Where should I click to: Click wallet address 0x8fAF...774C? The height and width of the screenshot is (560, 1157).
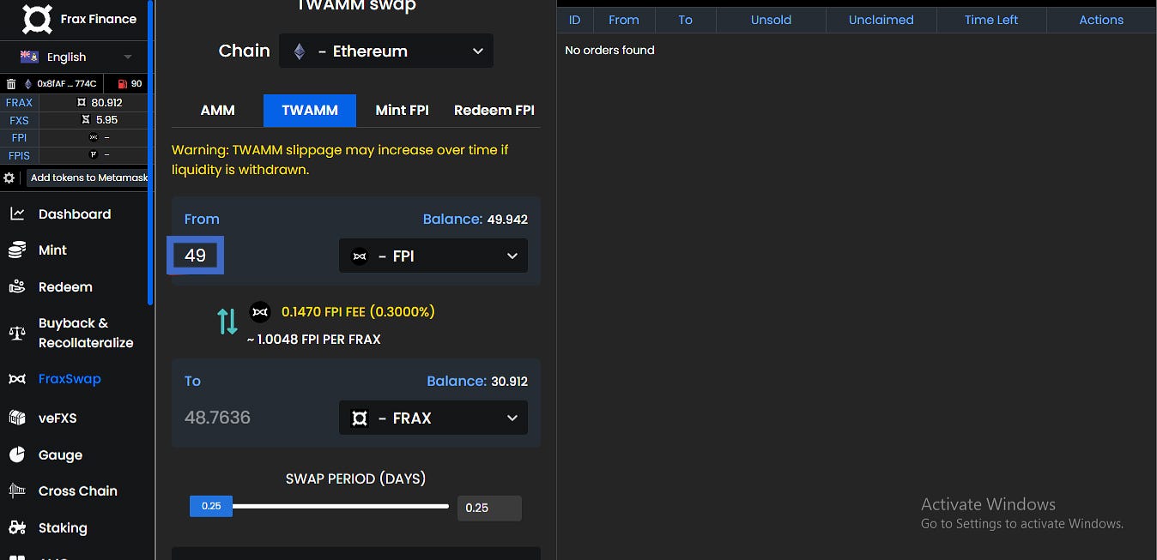(x=67, y=84)
